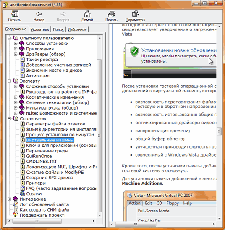The width and height of the screenshot is (225, 230).
Task: Click the info icon beside Руководство по работе с INF
Action: point(22,91)
